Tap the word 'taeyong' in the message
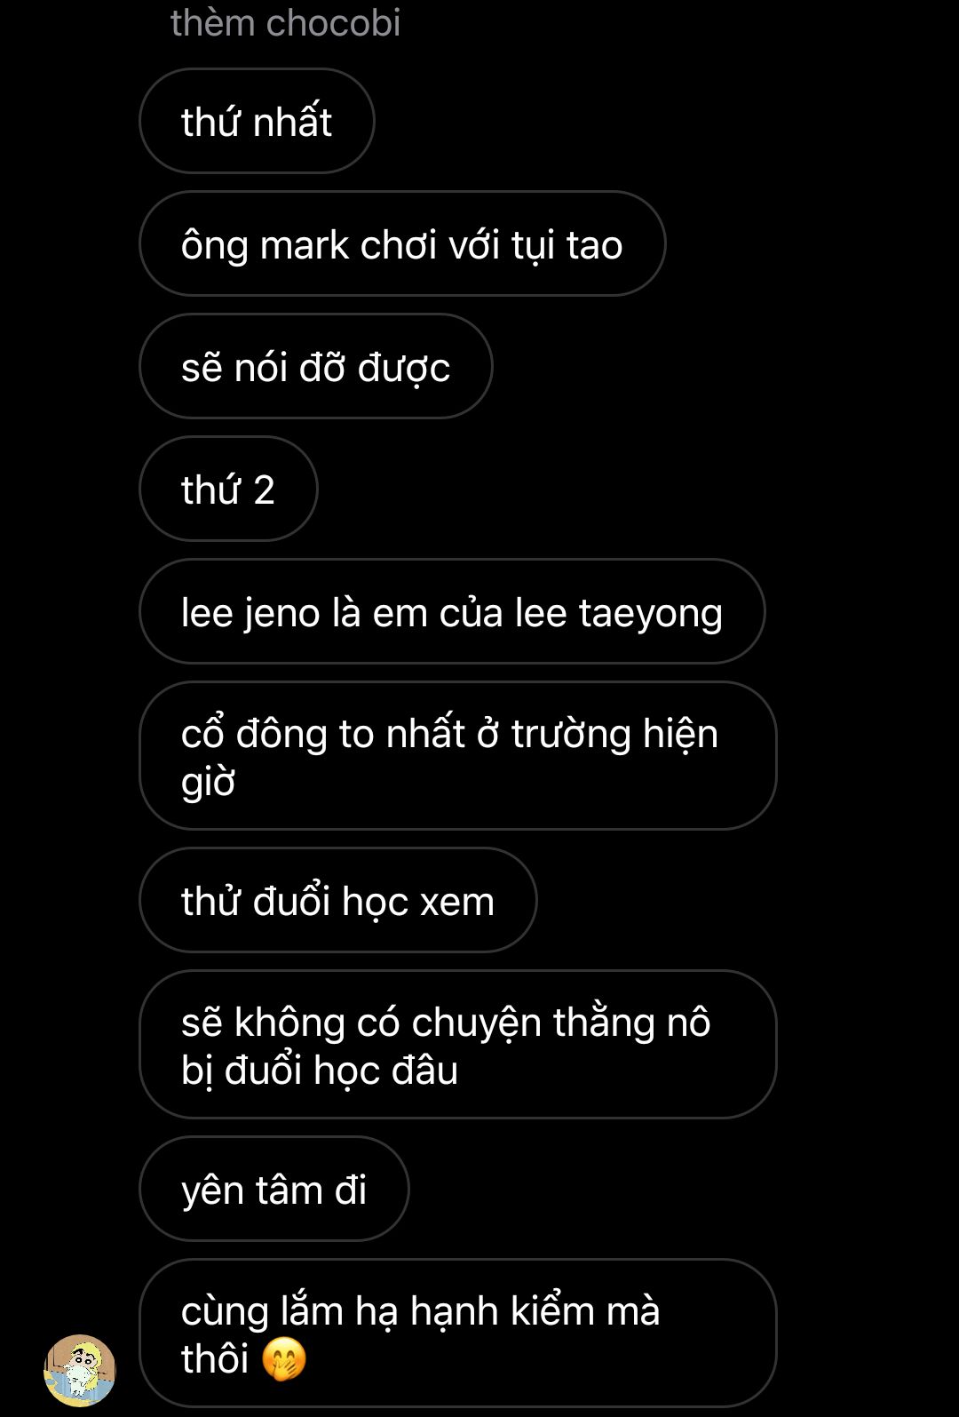 pos(650,614)
